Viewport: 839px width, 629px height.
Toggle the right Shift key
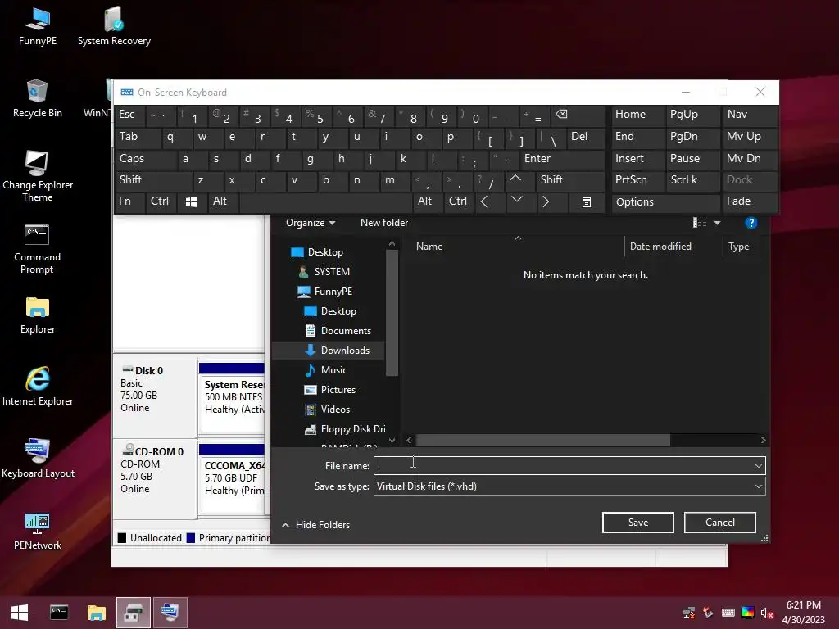pyautogui.click(x=570, y=179)
